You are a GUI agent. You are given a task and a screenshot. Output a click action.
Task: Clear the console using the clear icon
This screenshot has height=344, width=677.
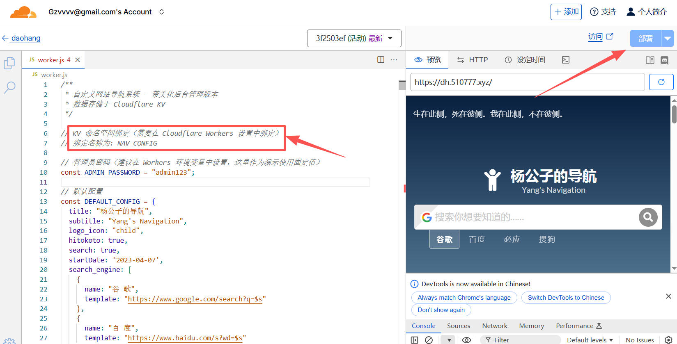[429, 339]
